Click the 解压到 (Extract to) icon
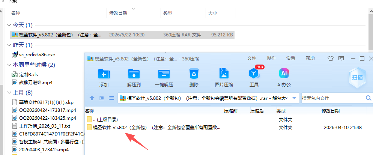The width and height of the screenshot is (373, 155). (134, 74)
